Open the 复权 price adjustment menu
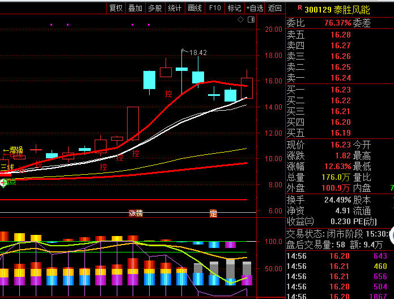The width and height of the screenshot is (394, 299). 116,8
